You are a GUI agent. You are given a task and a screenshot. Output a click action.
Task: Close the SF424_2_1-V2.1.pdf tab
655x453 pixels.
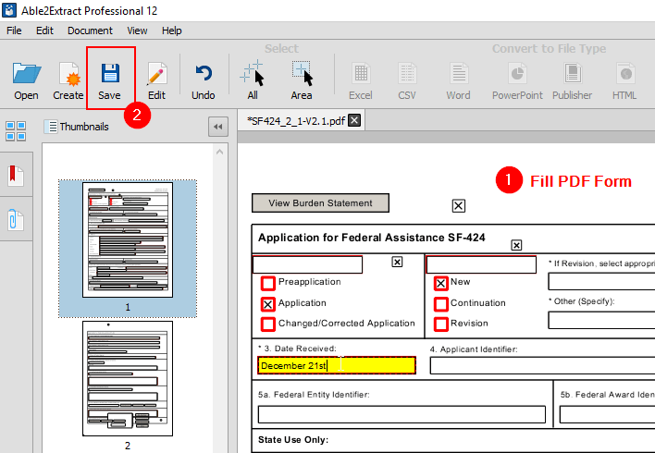pyautogui.click(x=354, y=121)
